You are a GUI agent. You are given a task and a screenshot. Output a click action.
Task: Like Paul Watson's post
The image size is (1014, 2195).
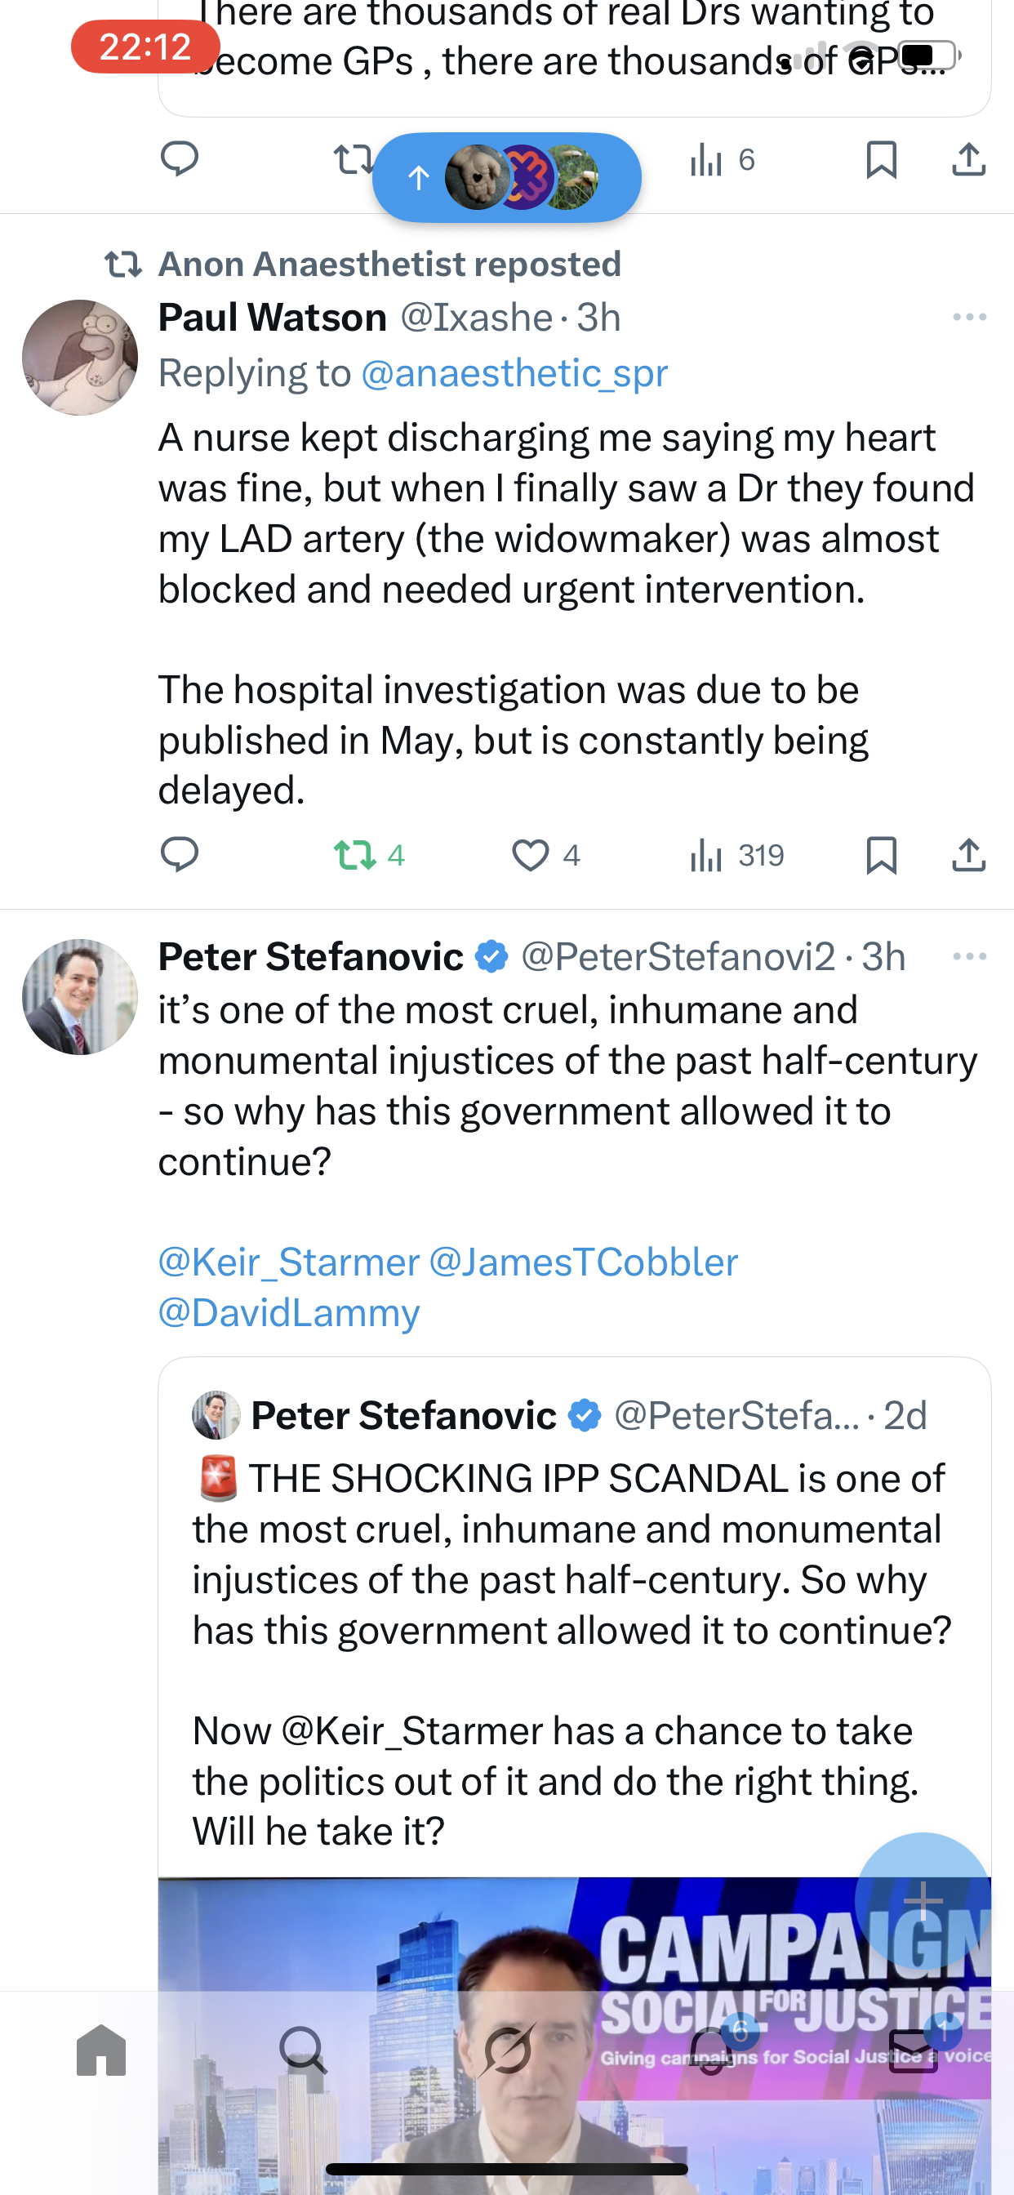pos(530,855)
